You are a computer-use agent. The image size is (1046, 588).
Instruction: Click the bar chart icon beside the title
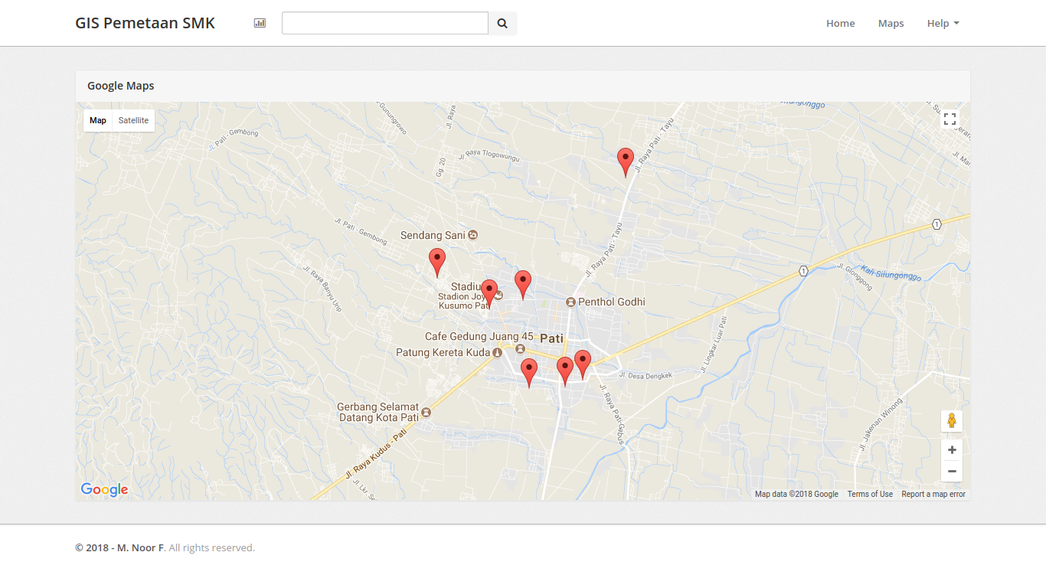coord(260,23)
